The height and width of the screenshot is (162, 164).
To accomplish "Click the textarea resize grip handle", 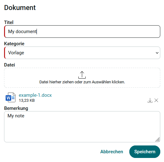I will 157,140.
